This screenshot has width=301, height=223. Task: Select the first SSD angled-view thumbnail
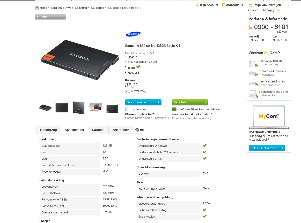click(45, 107)
